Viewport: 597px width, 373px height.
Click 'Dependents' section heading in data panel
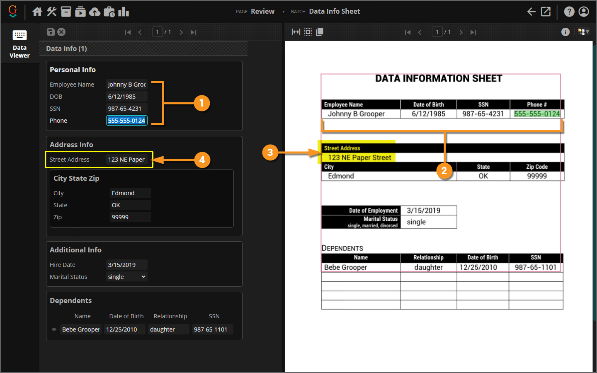click(x=70, y=300)
